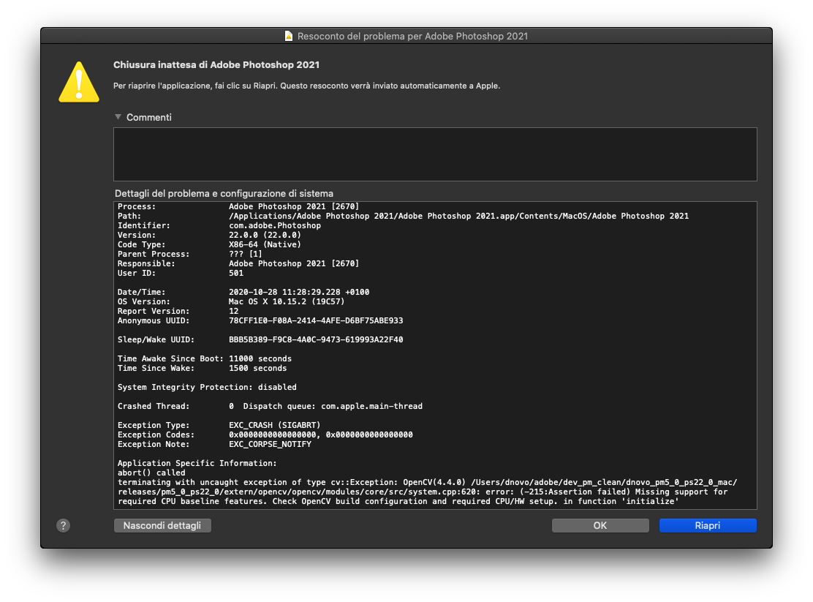Click the description 'Per riaprire l'applicazione' text
This screenshot has width=813, height=602.
306,86
